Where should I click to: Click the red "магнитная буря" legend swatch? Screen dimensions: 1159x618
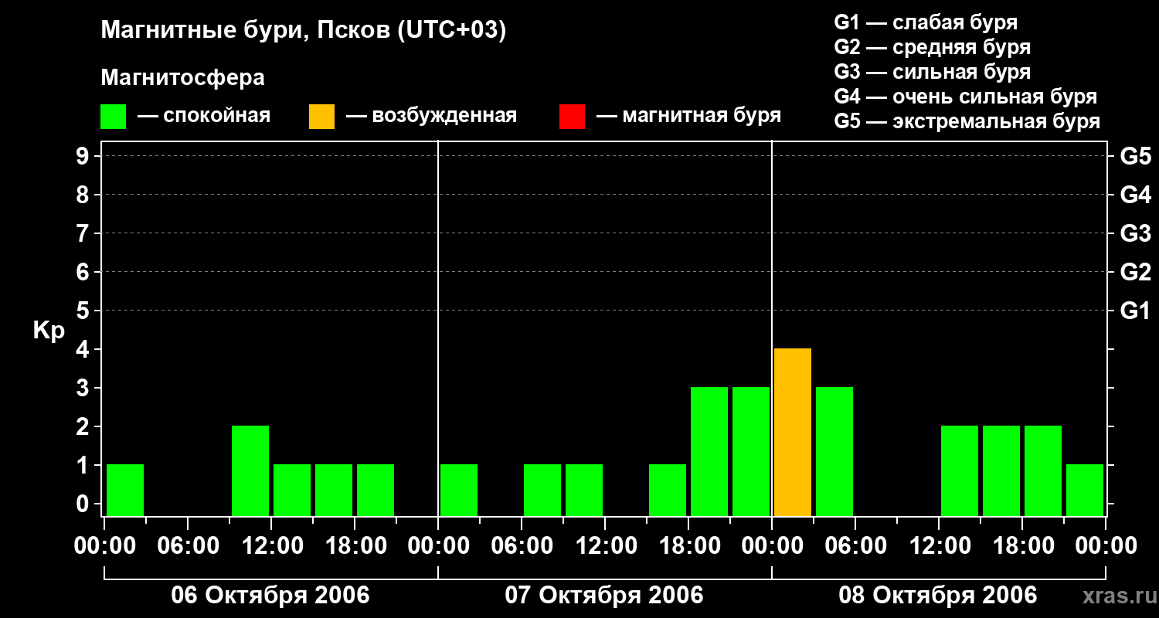[x=572, y=117]
